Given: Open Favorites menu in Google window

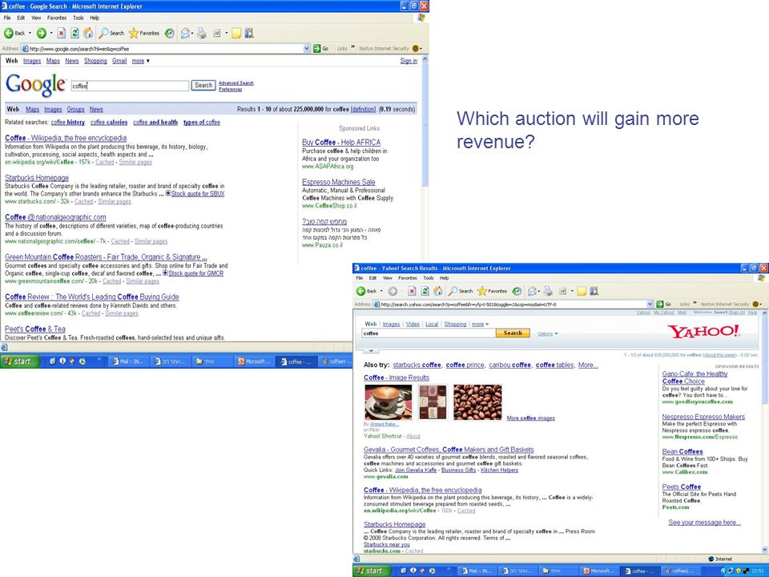Looking at the screenshot, I should (x=57, y=18).
